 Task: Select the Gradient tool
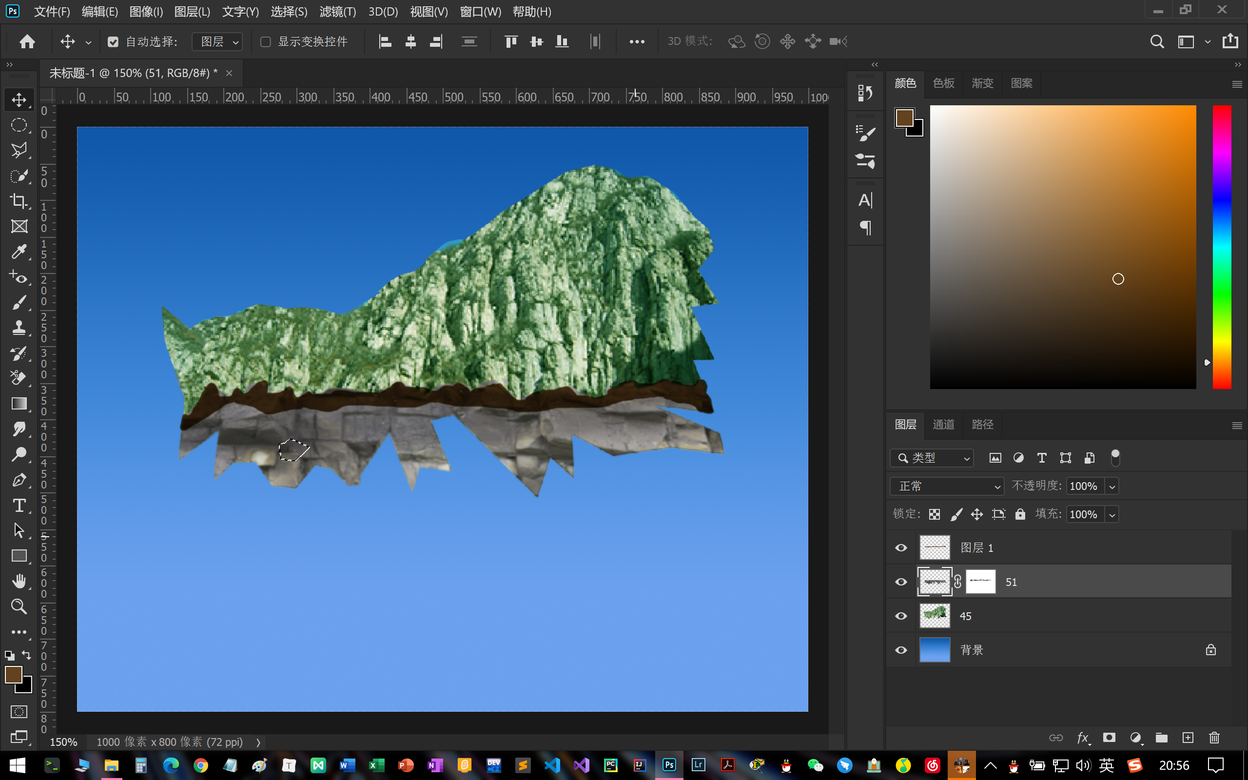19,404
